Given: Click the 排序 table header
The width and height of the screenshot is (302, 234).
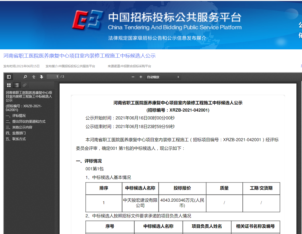Looking at the screenshot, I should point(104,188).
